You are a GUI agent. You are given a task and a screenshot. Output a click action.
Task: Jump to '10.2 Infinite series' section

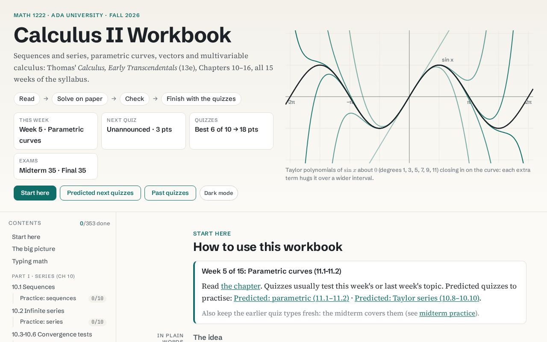(x=38, y=311)
